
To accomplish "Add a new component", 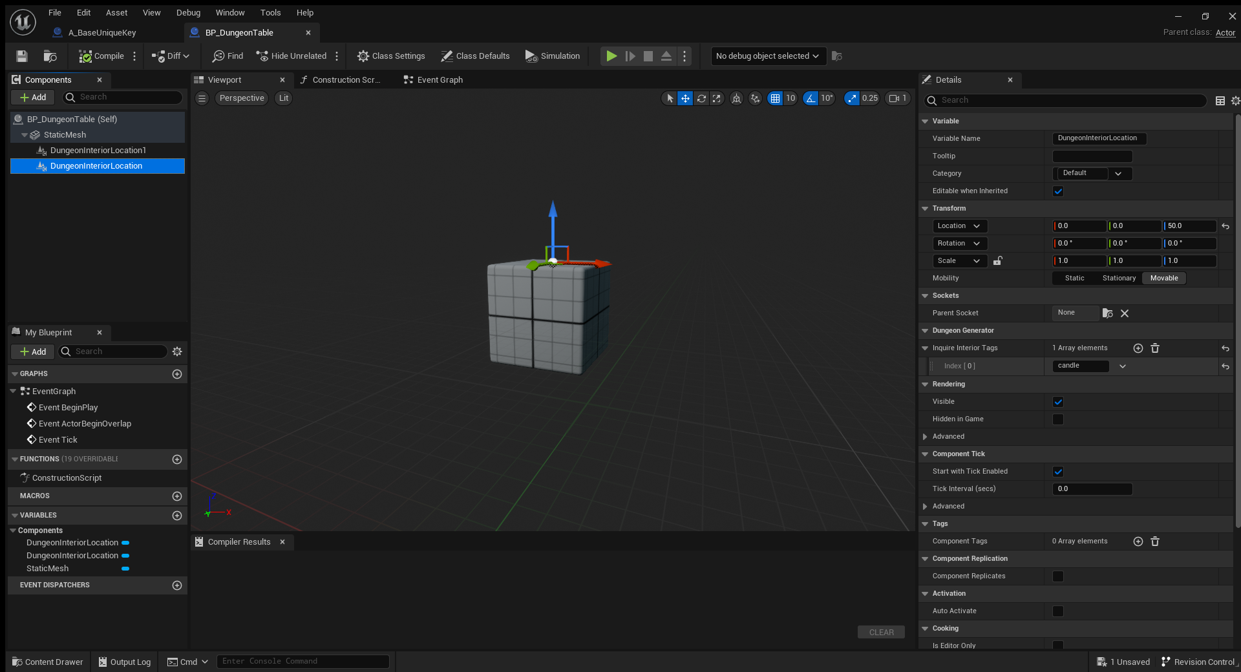I will 33,98.
